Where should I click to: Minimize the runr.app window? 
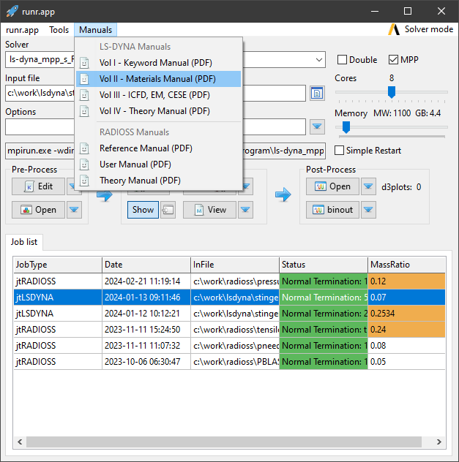click(x=375, y=11)
